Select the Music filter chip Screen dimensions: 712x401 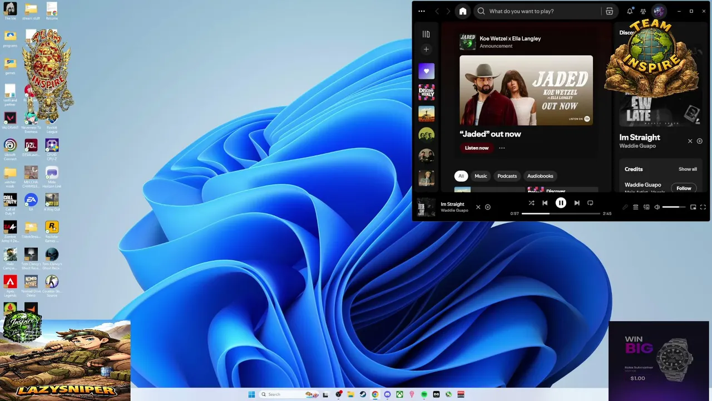(481, 176)
